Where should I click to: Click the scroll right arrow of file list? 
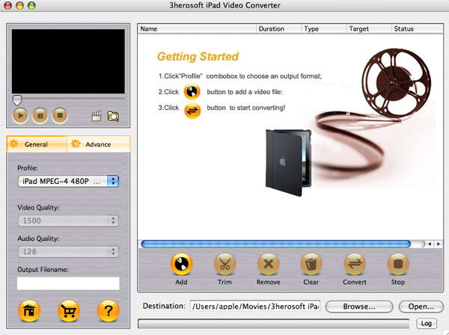tap(439, 244)
